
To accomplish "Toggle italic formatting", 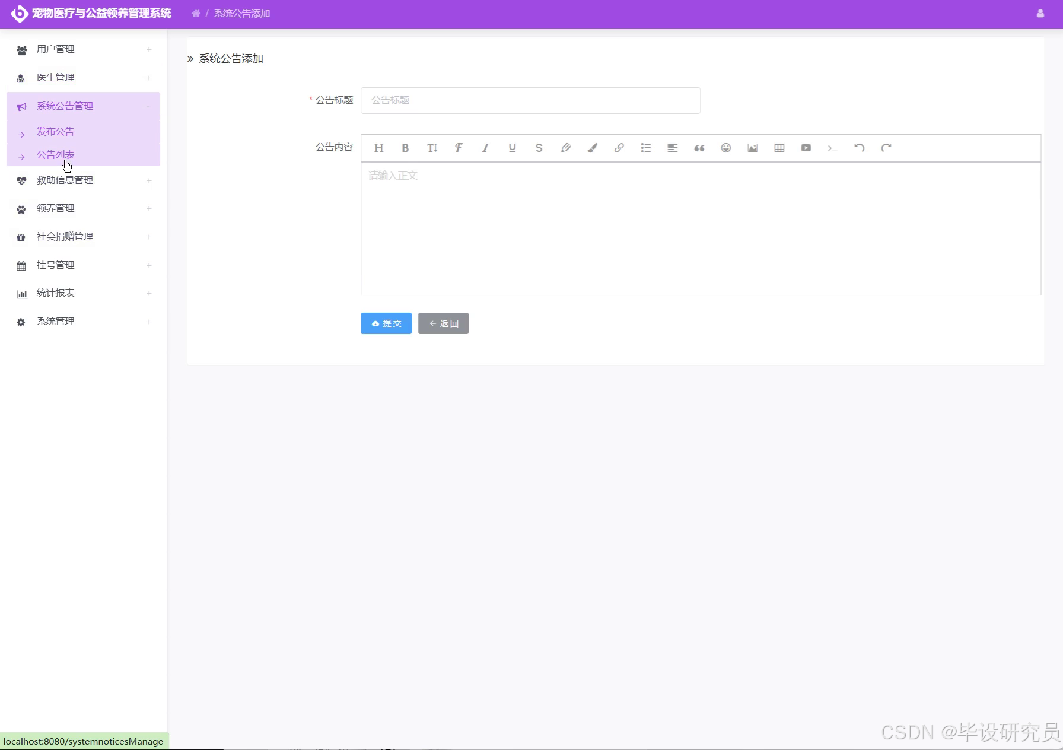I will 485,148.
